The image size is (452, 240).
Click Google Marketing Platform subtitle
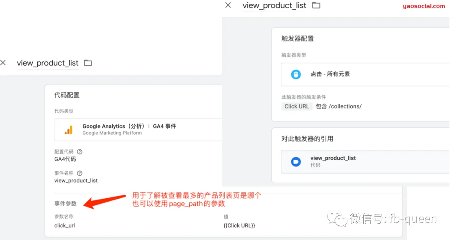pos(112,133)
